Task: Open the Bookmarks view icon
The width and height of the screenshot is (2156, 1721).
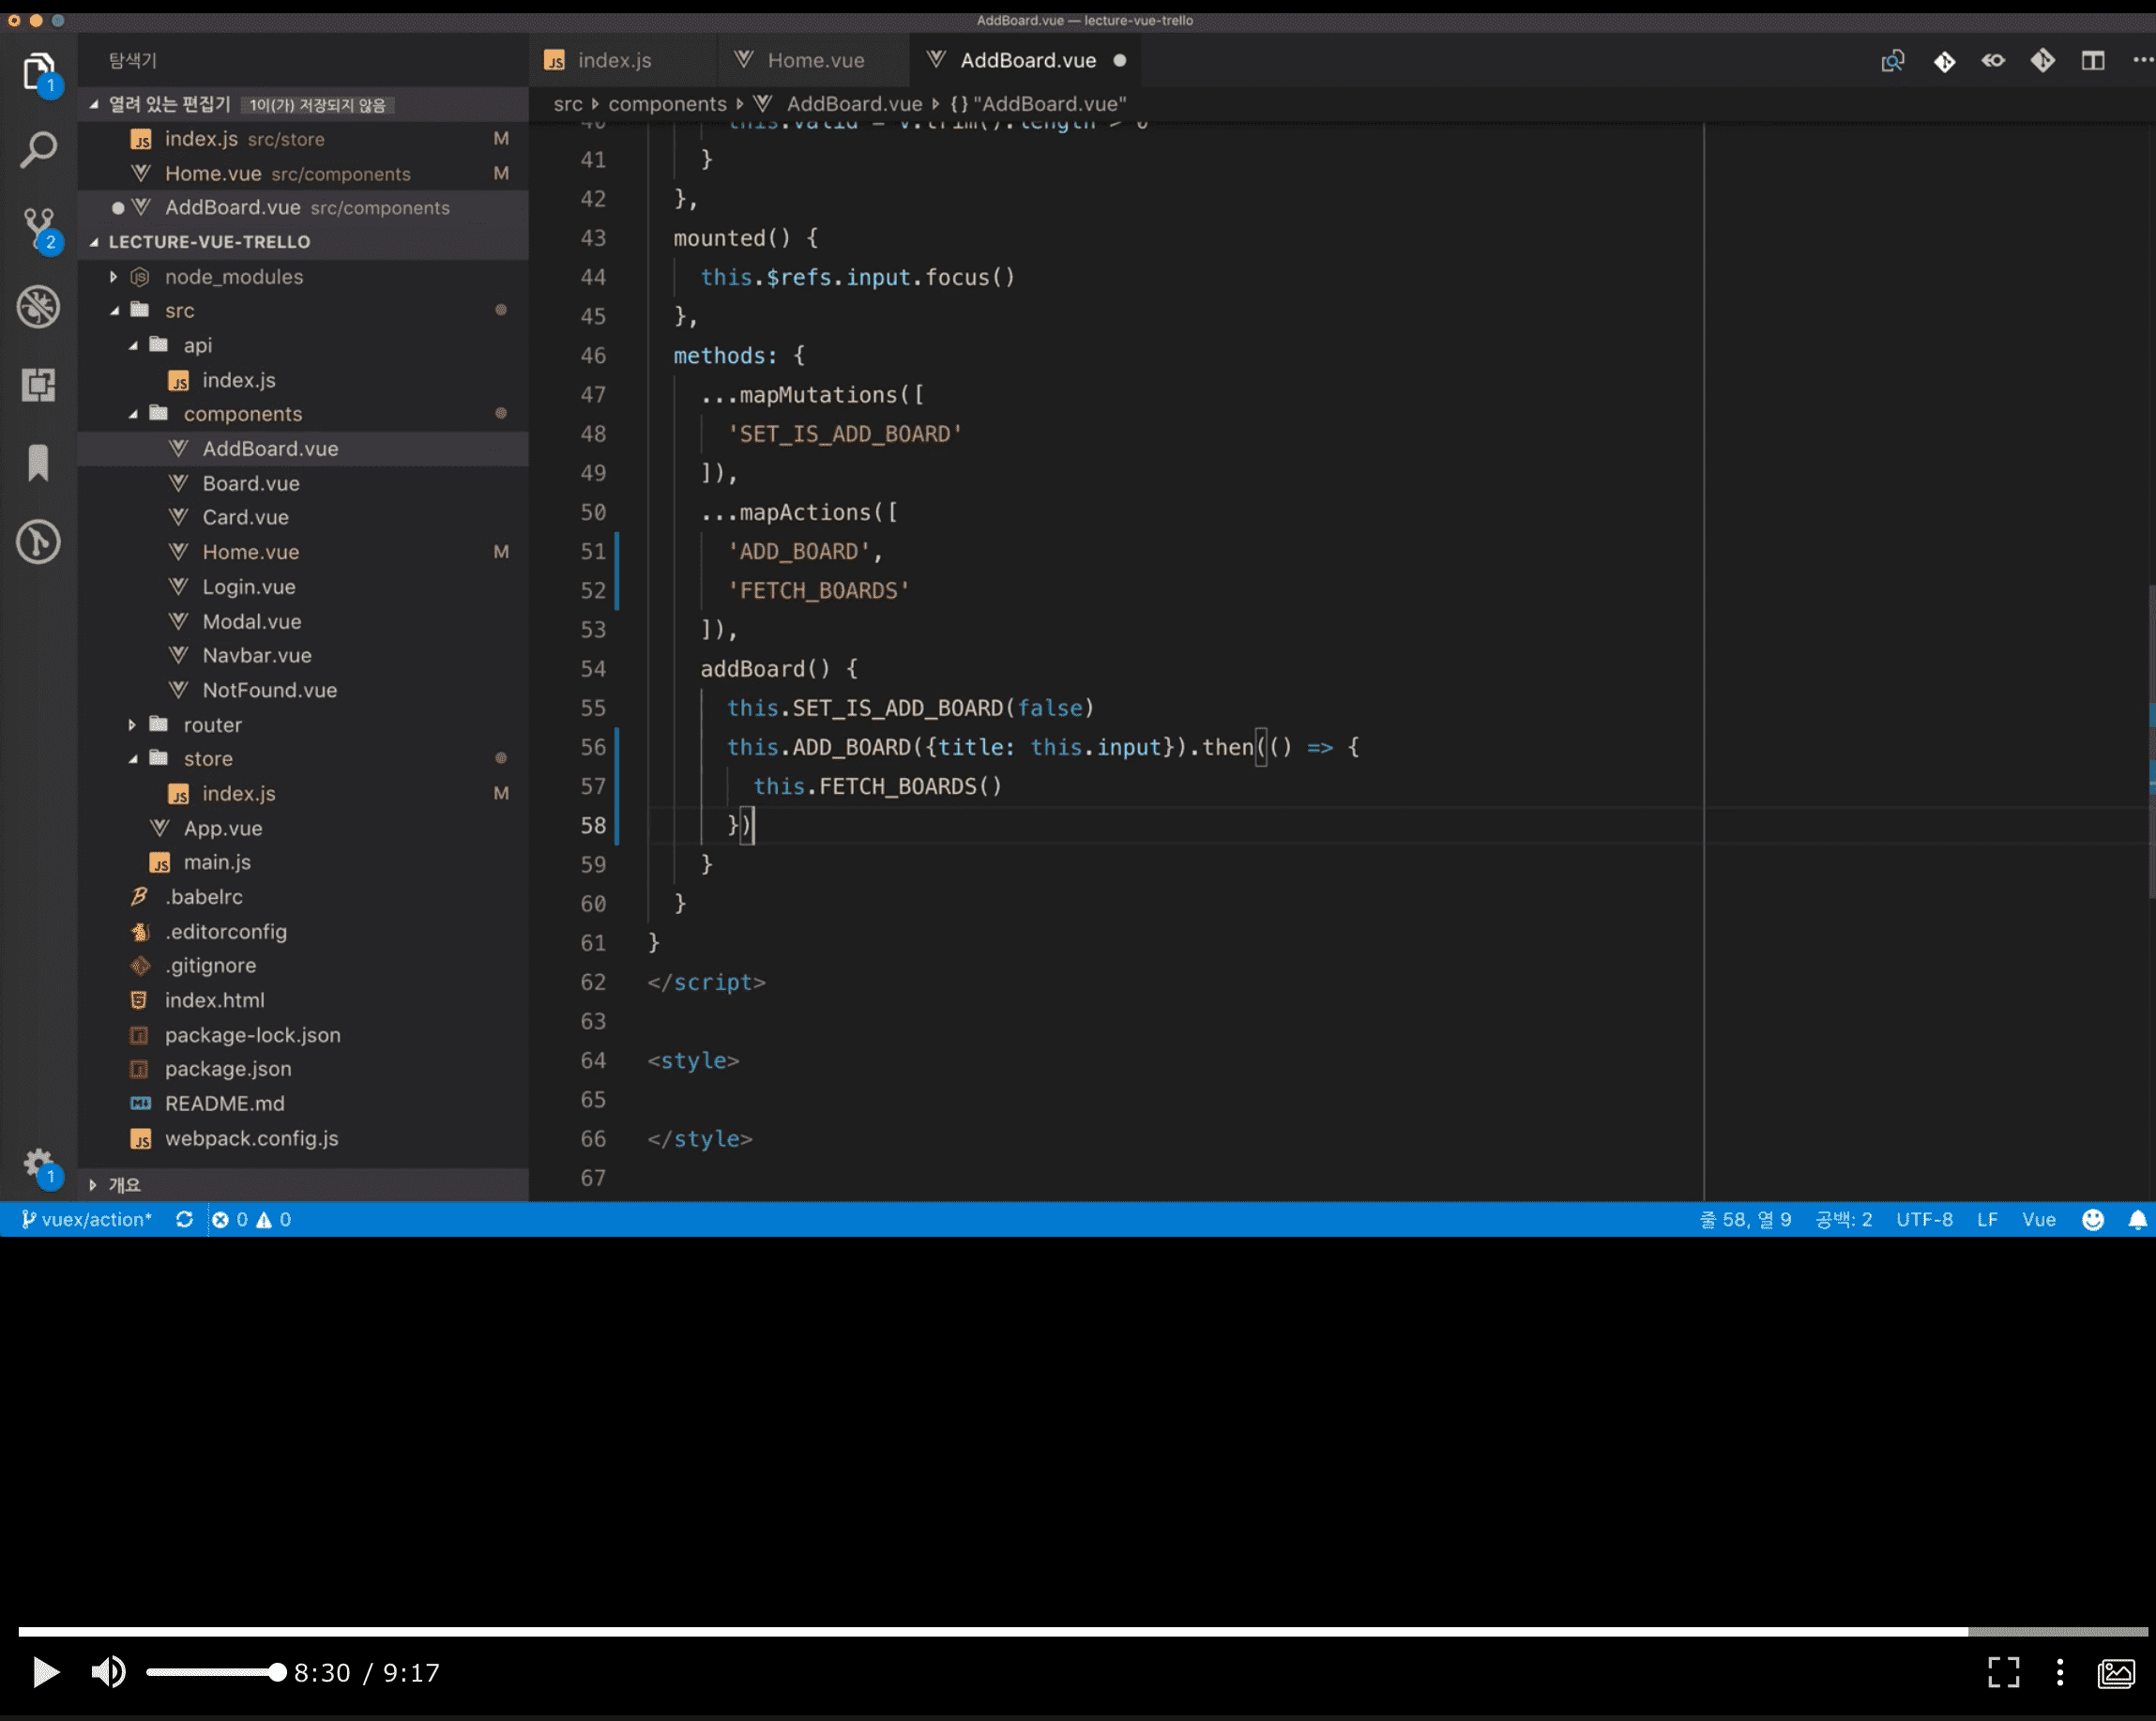Action: click(39, 463)
